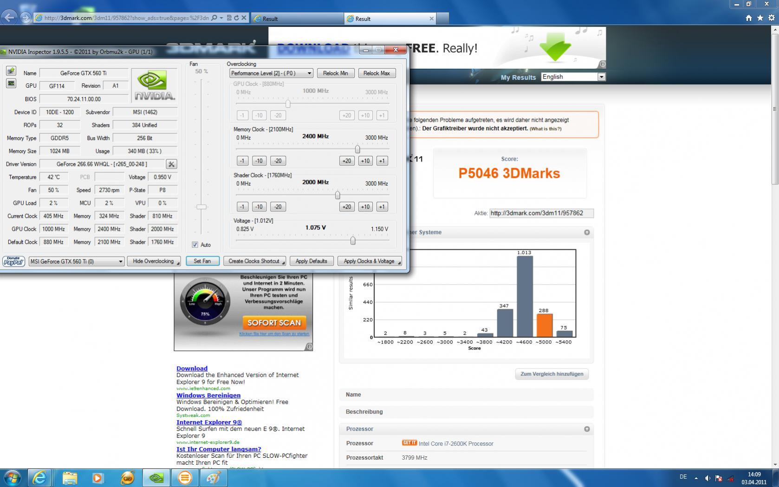
Task: Open Performance Level dropdown
Action: tap(271, 73)
